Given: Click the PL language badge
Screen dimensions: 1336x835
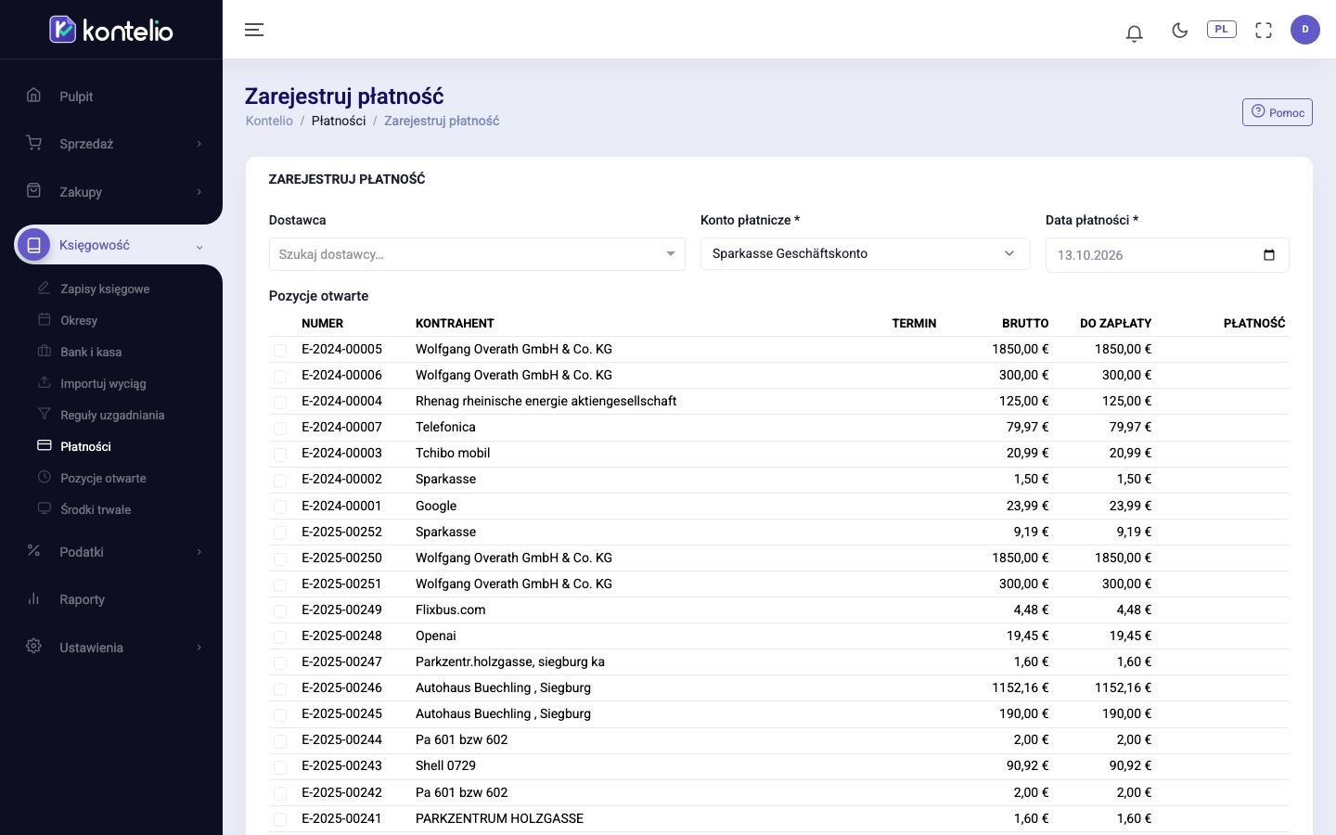Looking at the screenshot, I should click(x=1222, y=29).
